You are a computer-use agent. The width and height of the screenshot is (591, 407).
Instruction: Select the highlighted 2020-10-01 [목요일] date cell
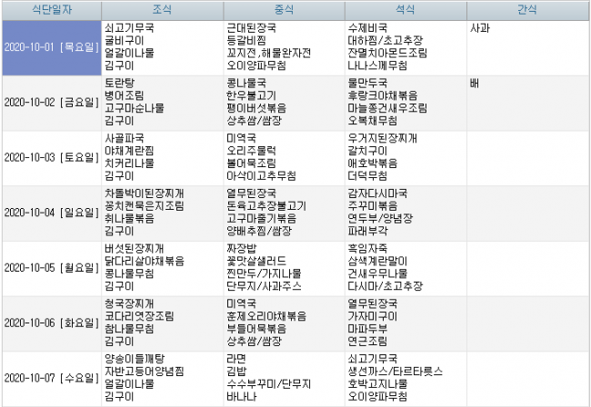51,47
